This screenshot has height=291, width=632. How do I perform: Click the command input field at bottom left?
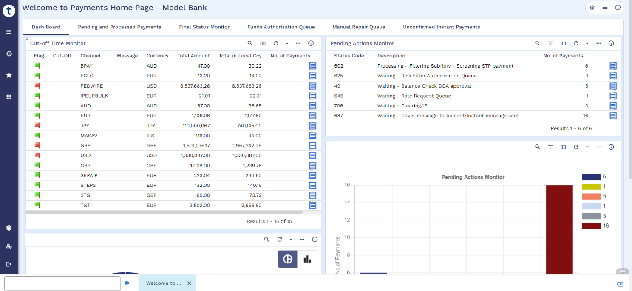coord(62,283)
